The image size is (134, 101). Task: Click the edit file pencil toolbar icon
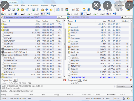point(14,9)
